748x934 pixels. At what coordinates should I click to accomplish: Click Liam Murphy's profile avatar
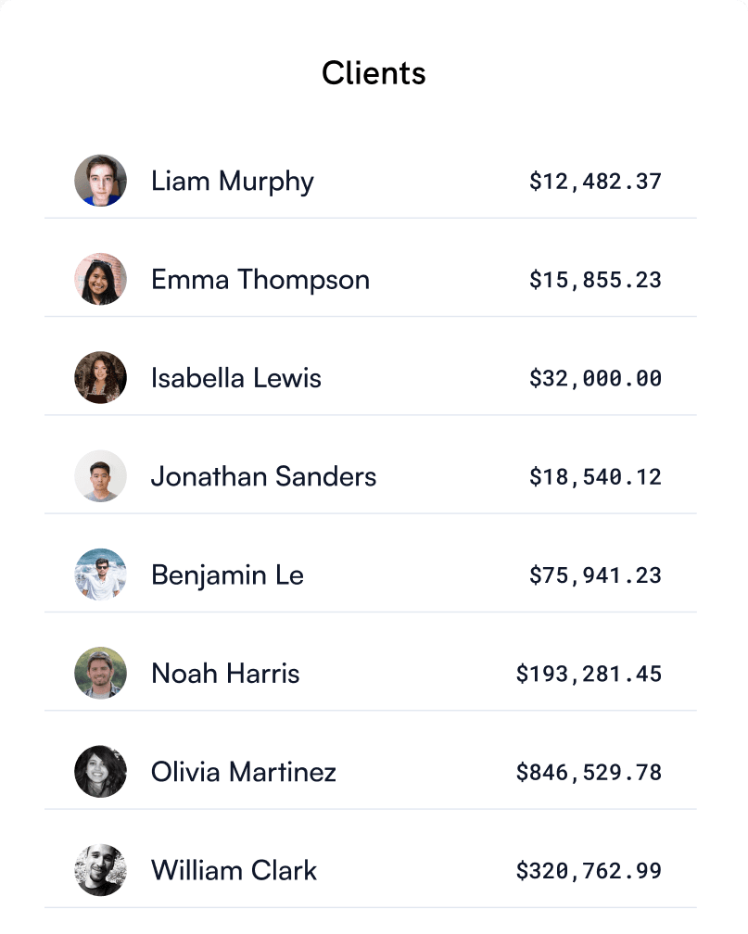click(x=100, y=181)
